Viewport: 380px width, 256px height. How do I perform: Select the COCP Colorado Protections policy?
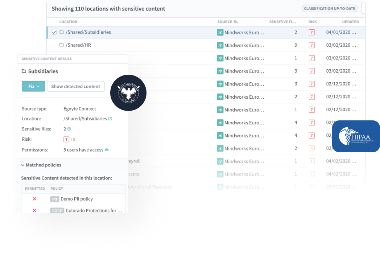click(x=86, y=211)
